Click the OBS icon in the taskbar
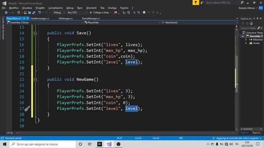The width and height of the screenshot is (264, 148). point(118,144)
